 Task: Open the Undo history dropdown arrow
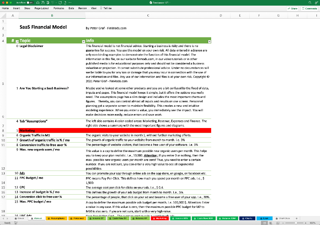coord(56,3)
